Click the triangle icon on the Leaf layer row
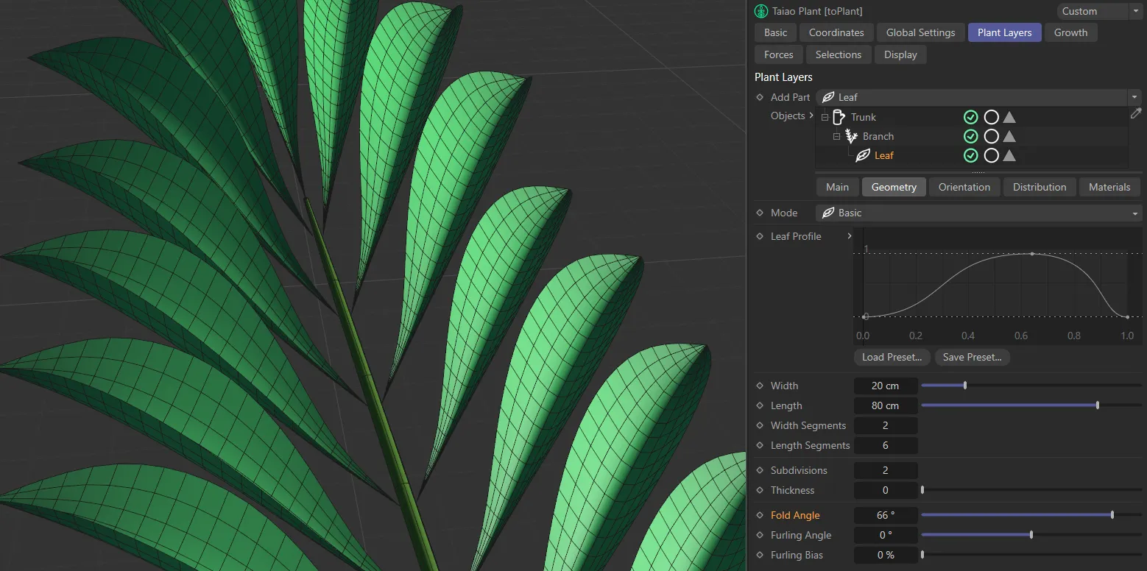 click(x=1009, y=155)
